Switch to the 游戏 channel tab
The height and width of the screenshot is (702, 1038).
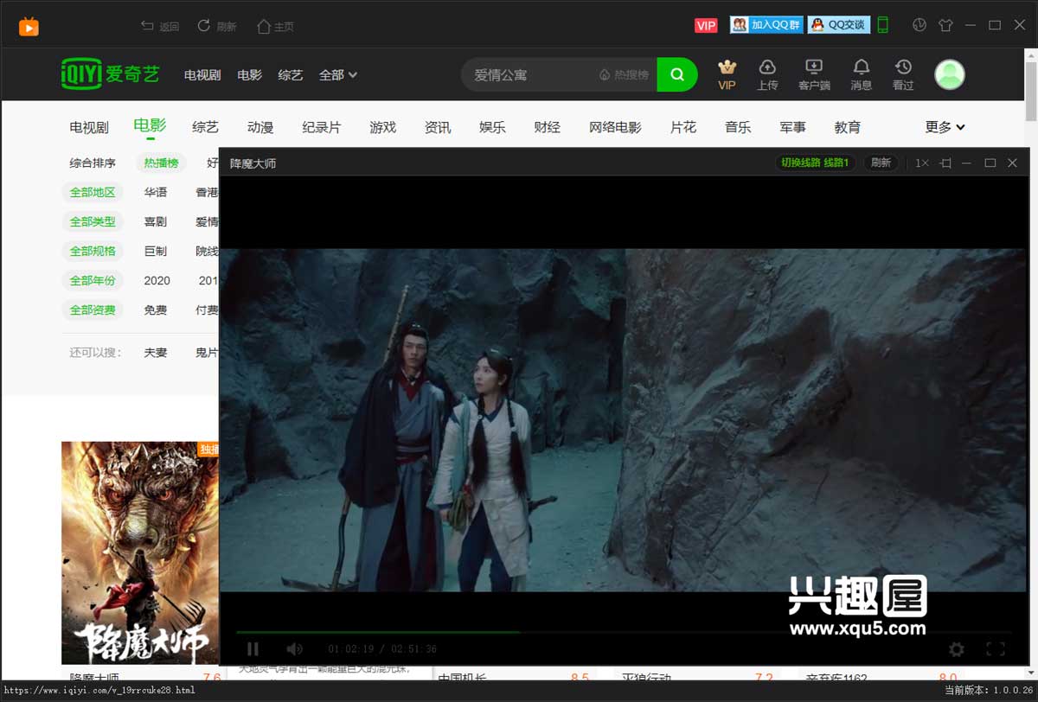pyautogui.click(x=382, y=128)
